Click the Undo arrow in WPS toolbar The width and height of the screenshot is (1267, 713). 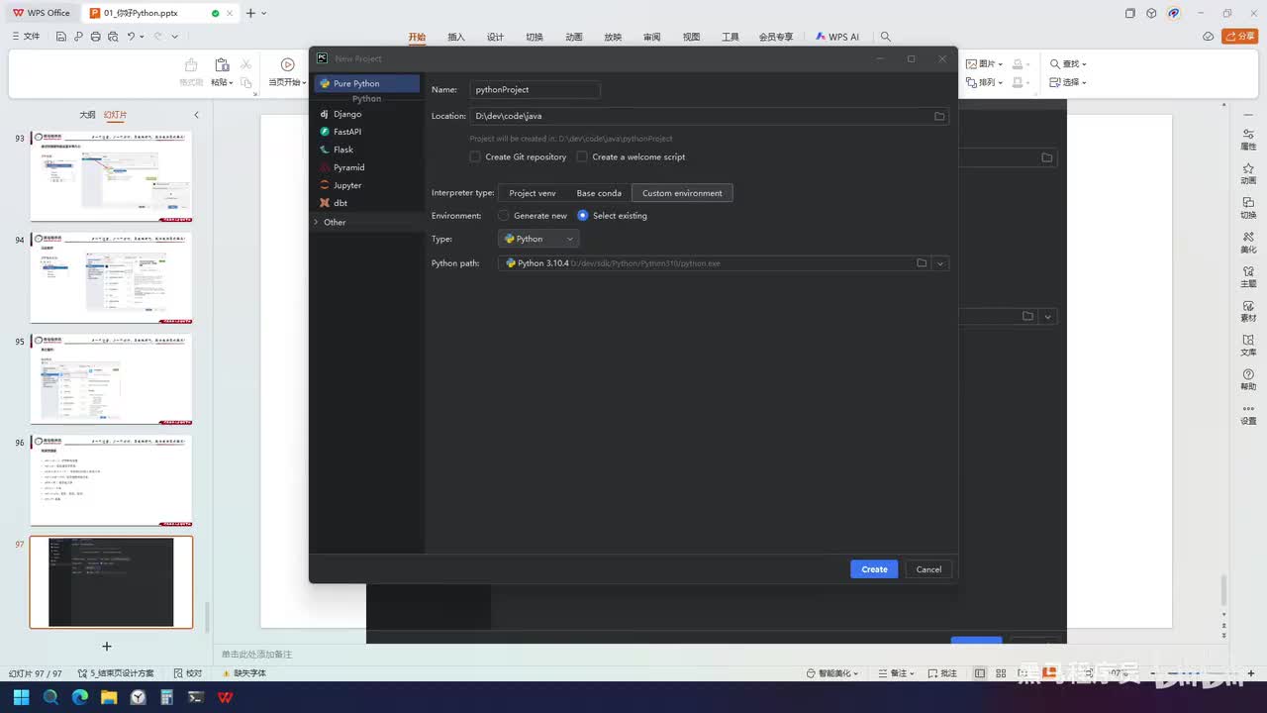click(131, 37)
